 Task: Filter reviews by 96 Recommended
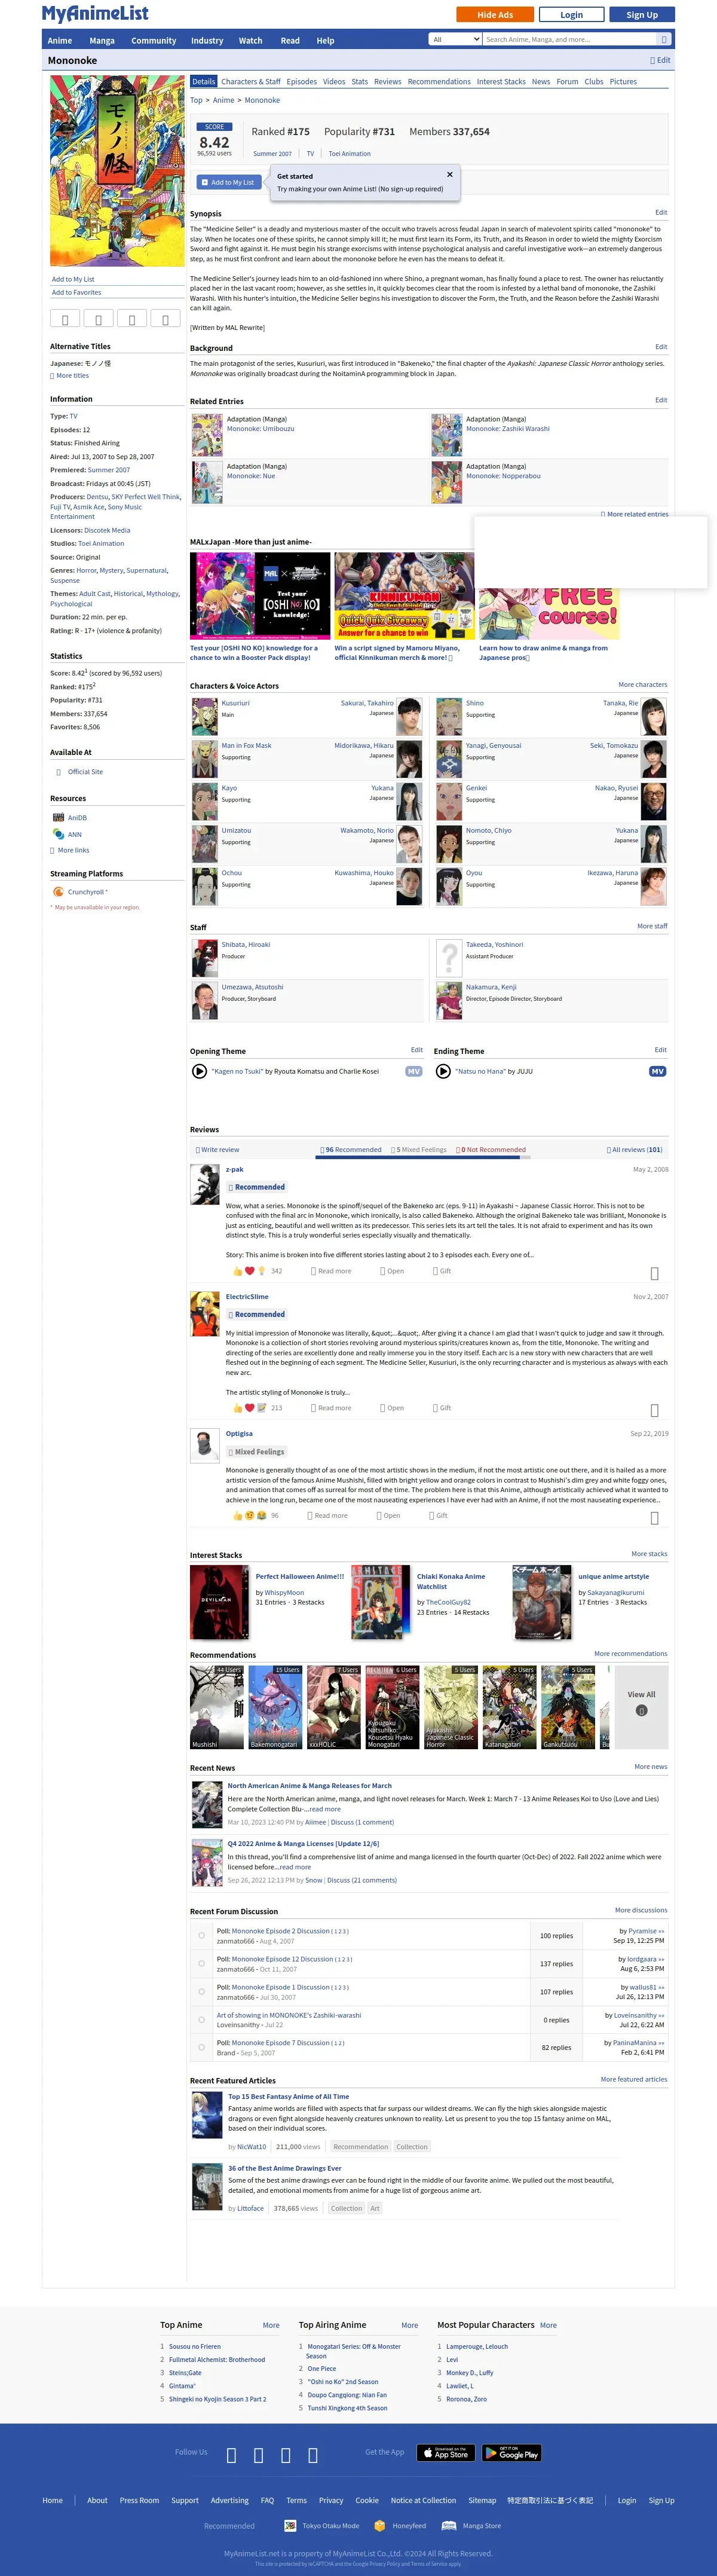coord(351,1150)
